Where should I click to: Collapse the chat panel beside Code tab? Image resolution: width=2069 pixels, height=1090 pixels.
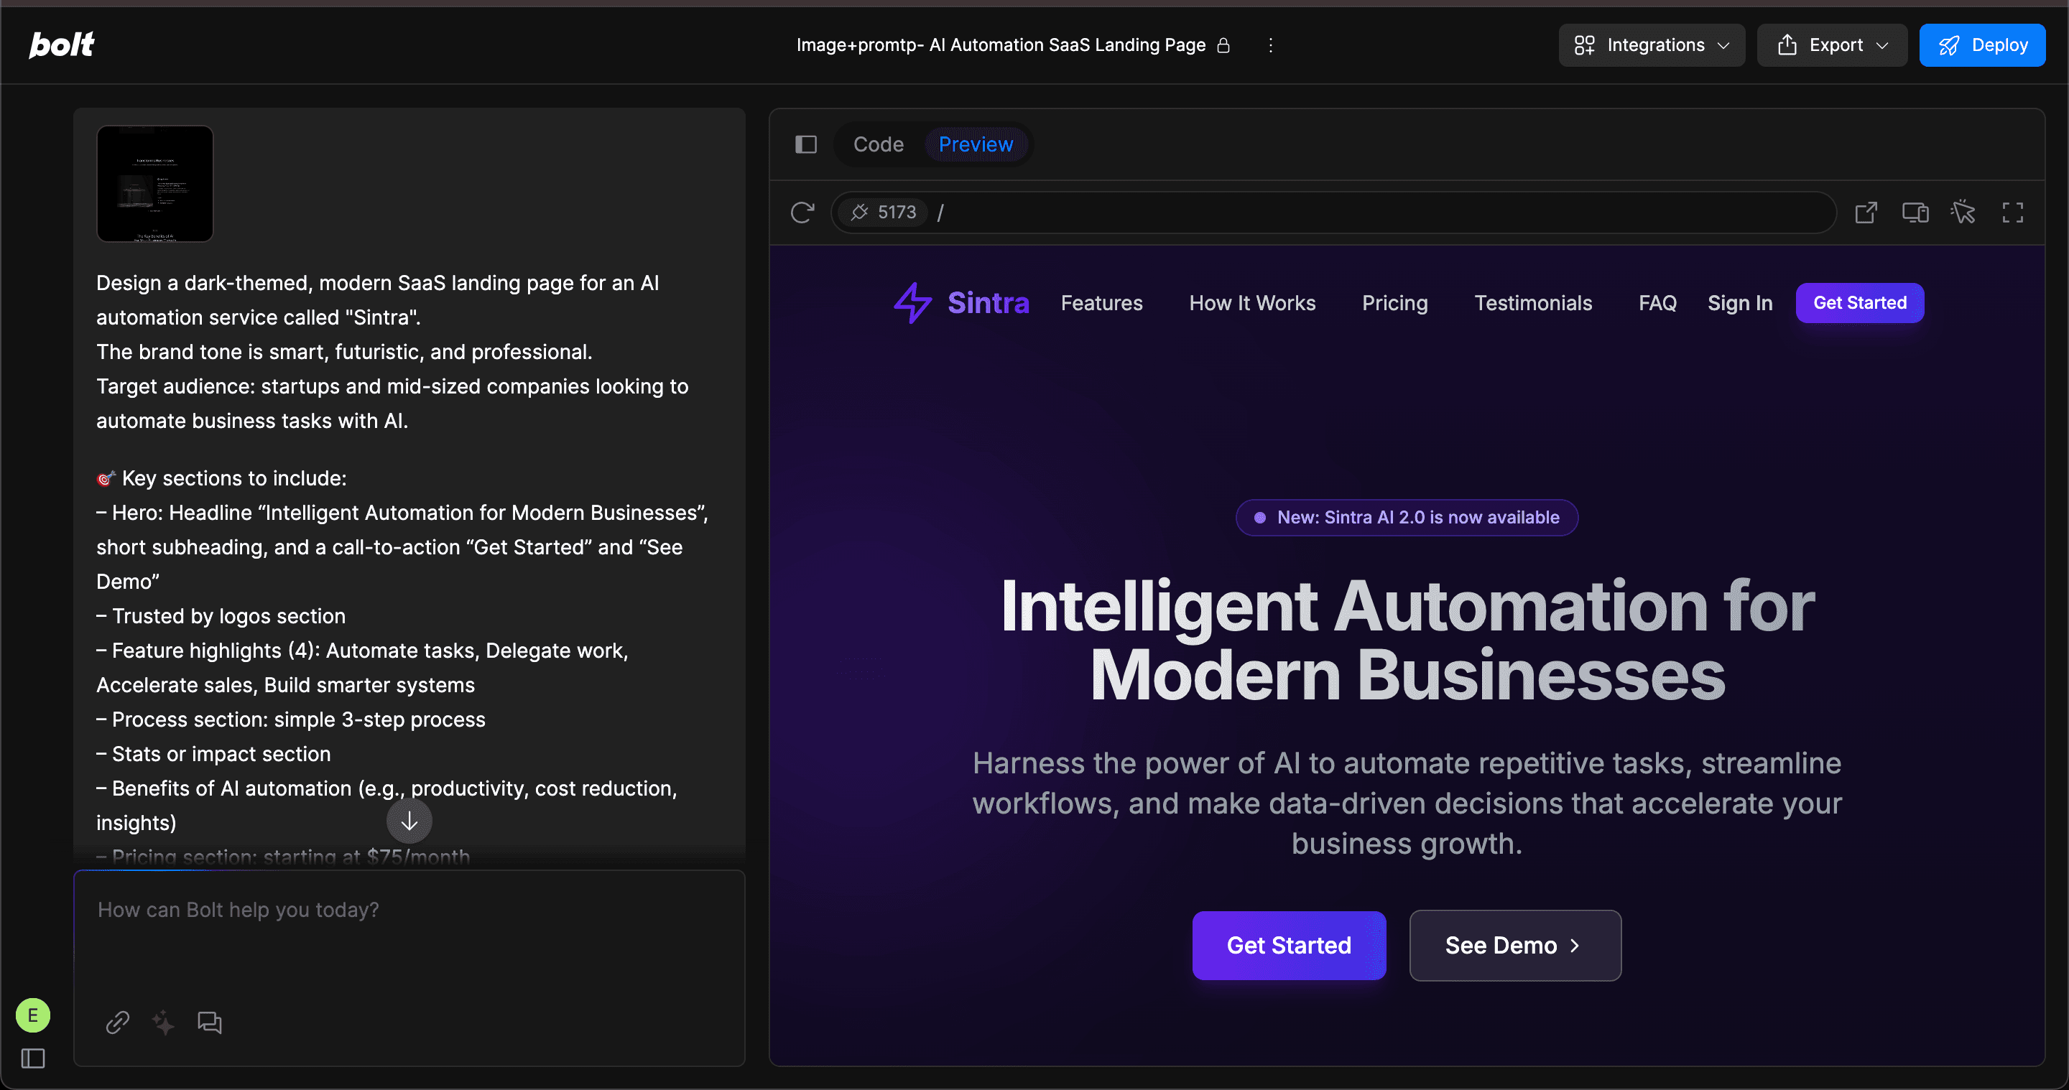(805, 144)
